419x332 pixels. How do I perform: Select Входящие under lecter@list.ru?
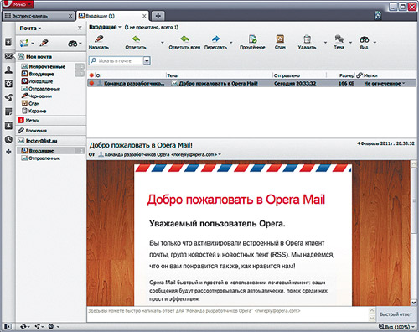(x=51, y=151)
